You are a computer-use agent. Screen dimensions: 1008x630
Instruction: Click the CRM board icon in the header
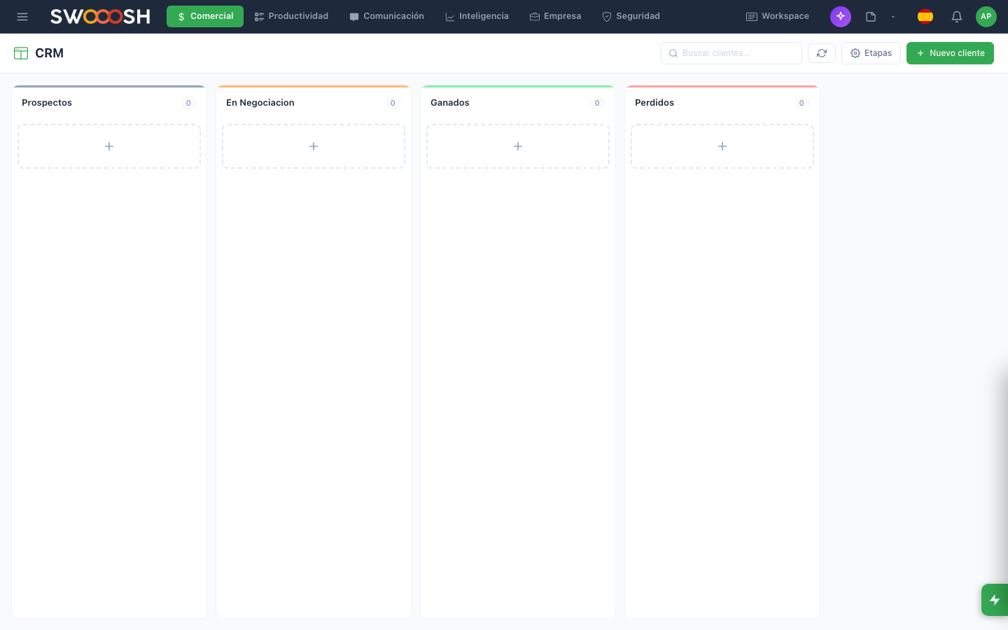pyautogui.click(x=20, y=52)
